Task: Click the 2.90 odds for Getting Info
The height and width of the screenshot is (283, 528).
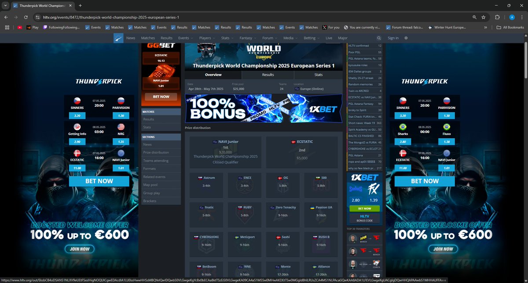Action: (x=77, y=143)
